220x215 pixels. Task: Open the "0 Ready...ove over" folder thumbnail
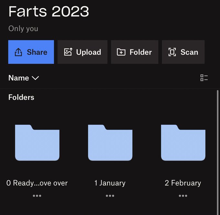(x=37, y=142)
